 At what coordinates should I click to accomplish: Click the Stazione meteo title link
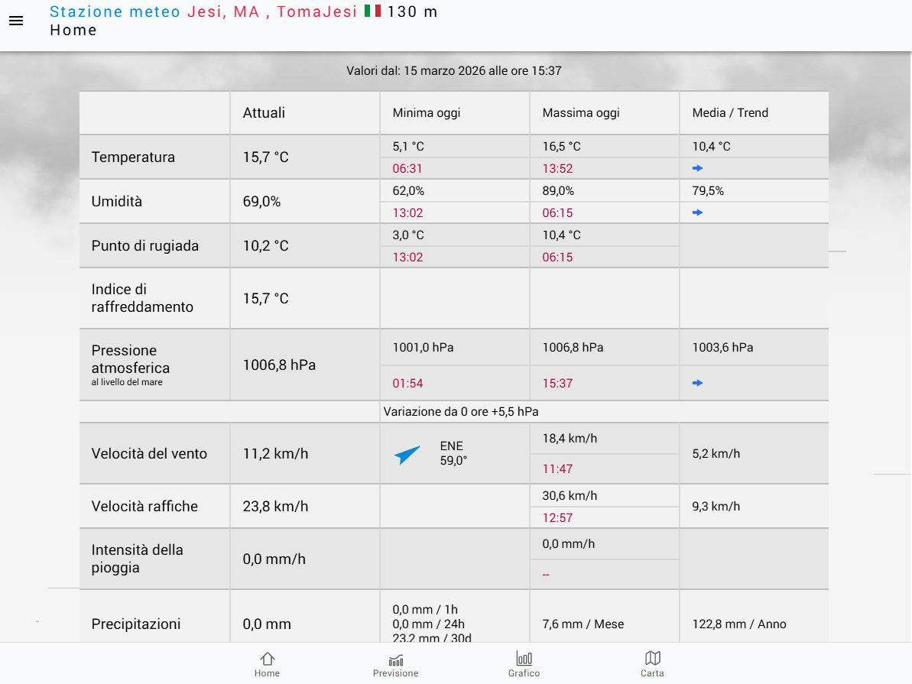[115, 11]
